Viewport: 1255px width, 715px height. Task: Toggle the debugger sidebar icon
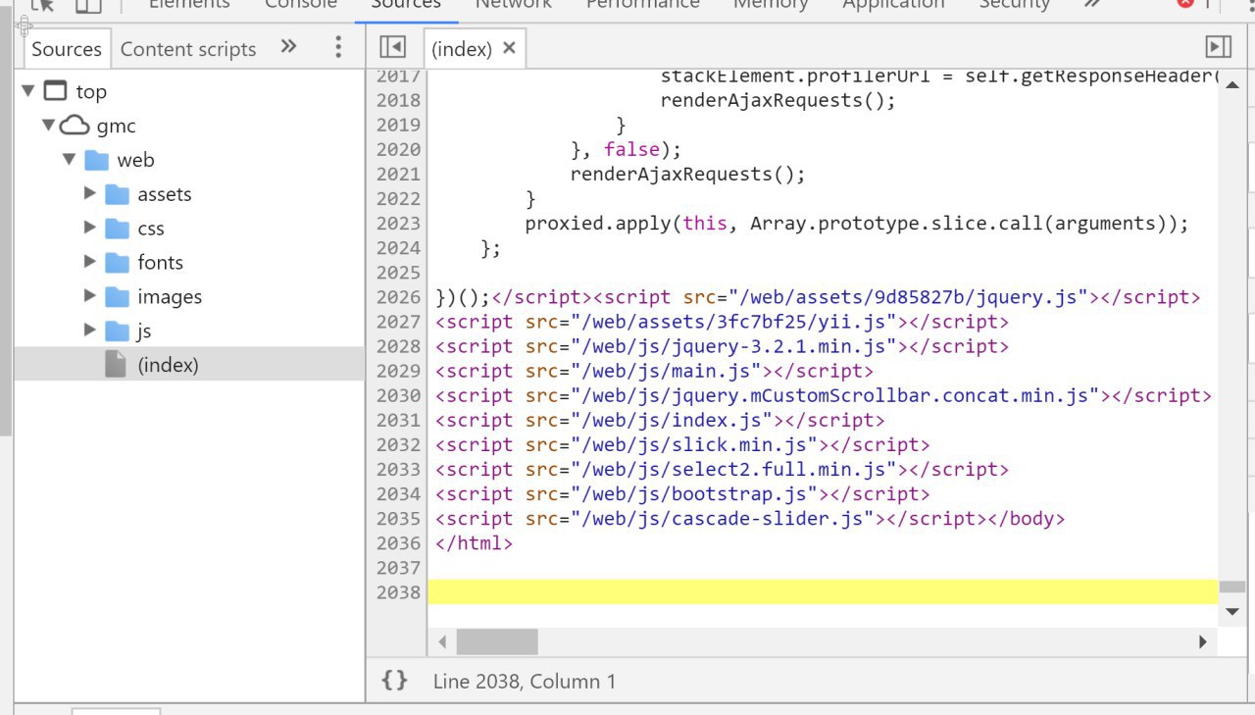pyautogui.click(x=1218, y=47)
